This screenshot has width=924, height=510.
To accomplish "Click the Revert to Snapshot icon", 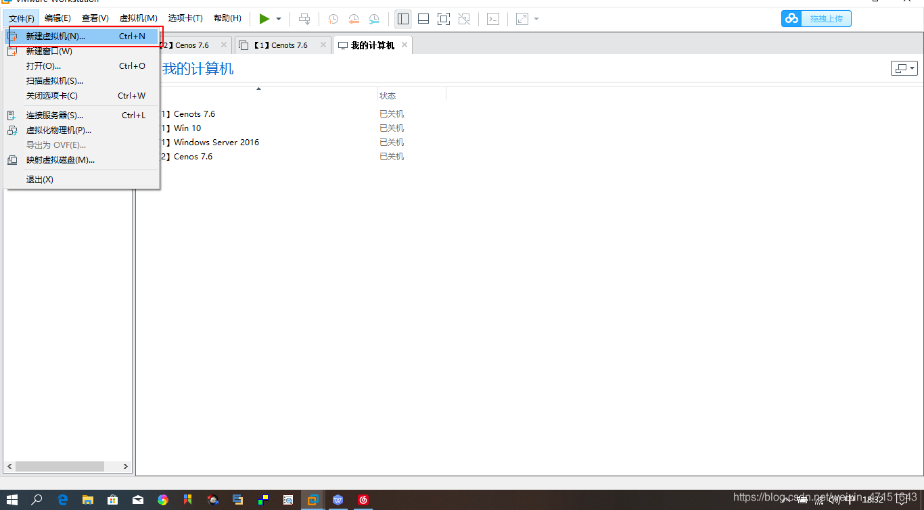I will click(354, 19).
